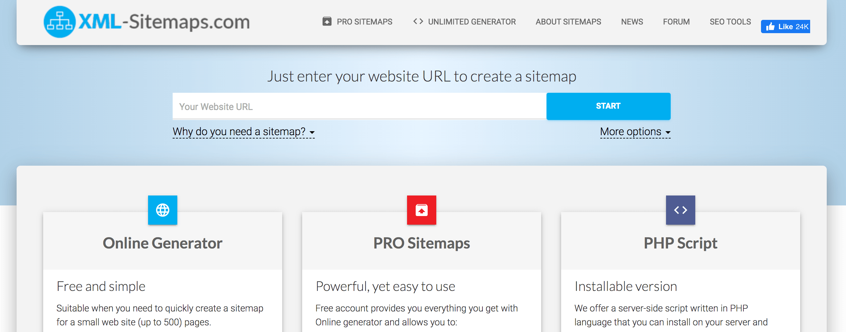Click the START button
846x332 pixels.
[608, 106]
